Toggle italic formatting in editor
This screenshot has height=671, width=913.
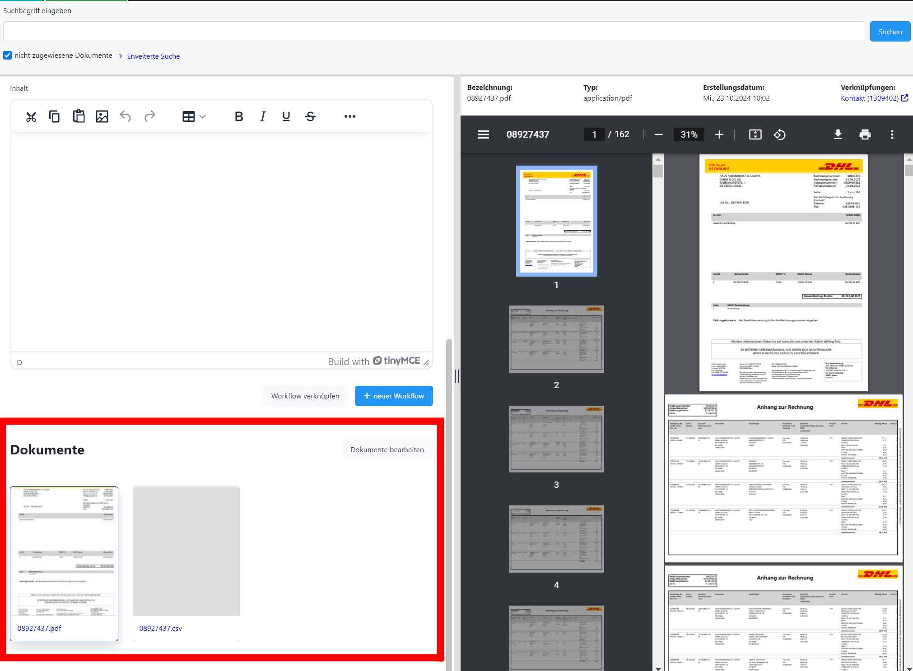click(x=263, y=117)
